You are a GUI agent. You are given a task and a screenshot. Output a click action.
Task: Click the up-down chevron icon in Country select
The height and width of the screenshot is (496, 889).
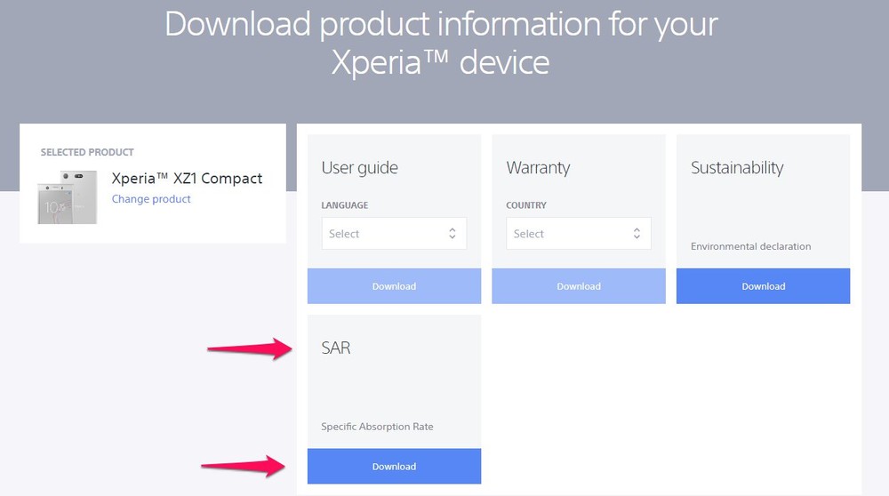pyautogui.click(x=637, y=234)
